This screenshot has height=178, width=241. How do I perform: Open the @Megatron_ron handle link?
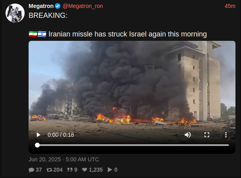(x=83, y=6)
